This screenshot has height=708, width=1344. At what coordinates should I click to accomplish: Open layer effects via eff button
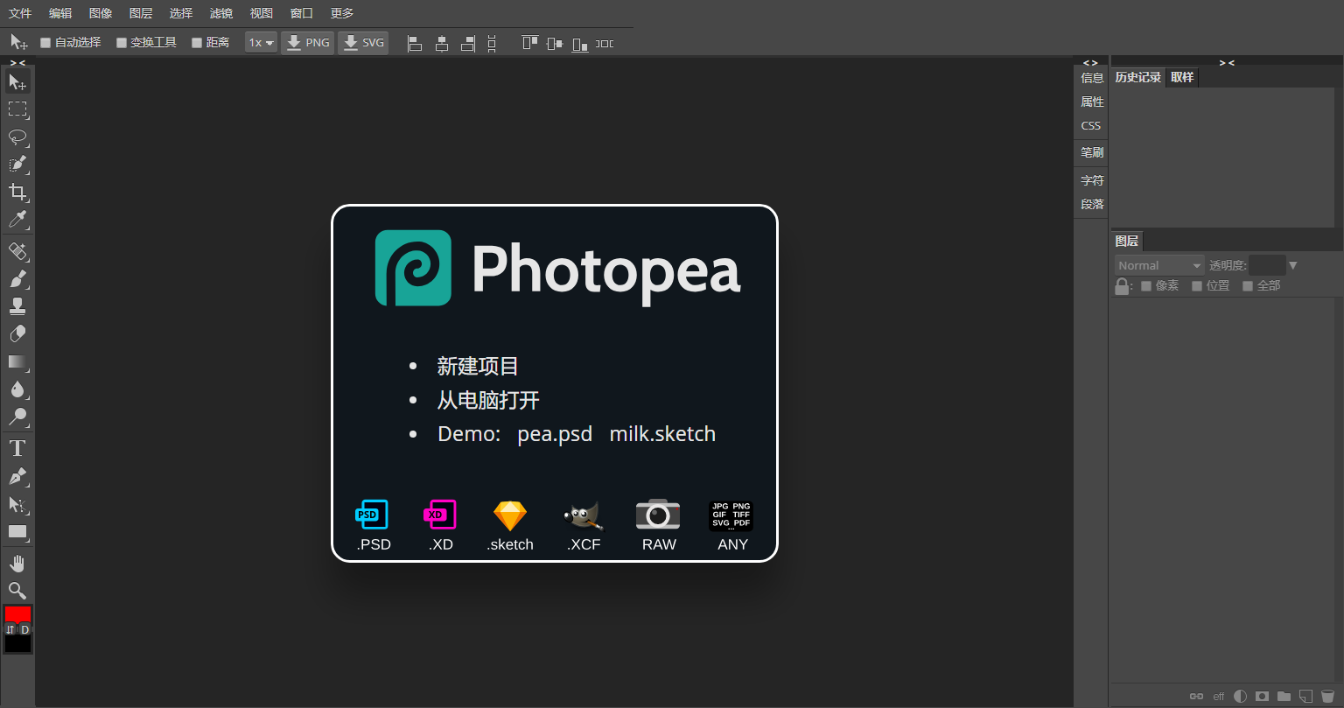[1219, 697]
